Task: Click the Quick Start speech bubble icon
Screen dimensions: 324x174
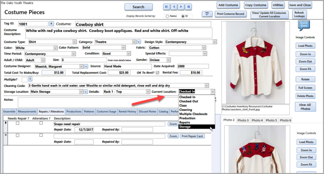Action: pos(304,25)
